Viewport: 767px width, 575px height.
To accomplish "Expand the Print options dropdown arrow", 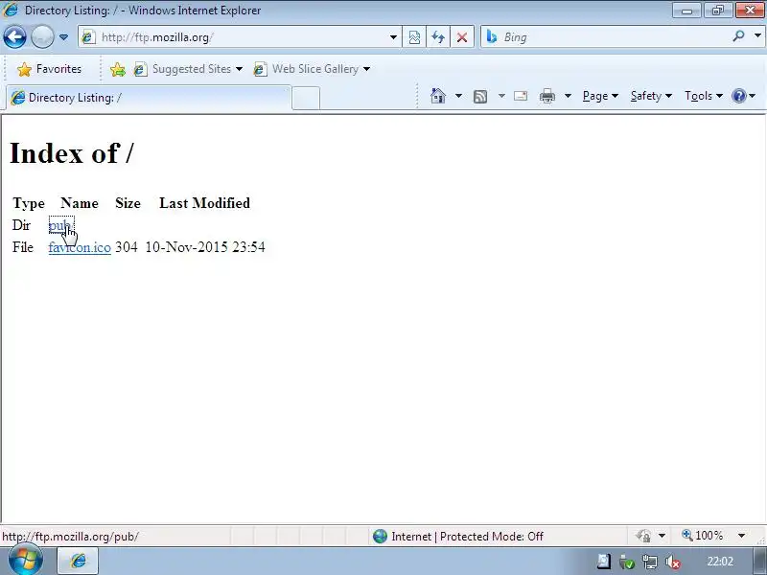I will [x=568, y=96].
